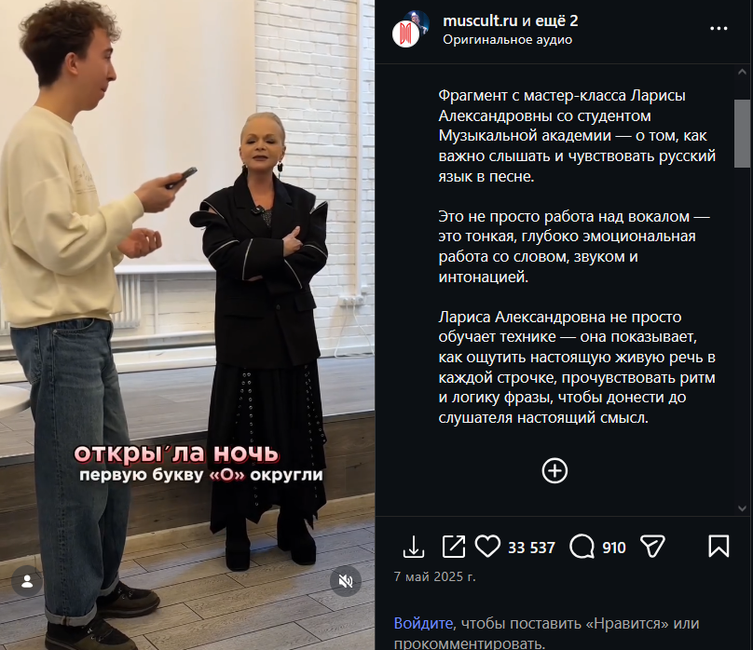Unmute the video sound
Image resolution: width=753 pixels, height=650 pixels.
346,581
